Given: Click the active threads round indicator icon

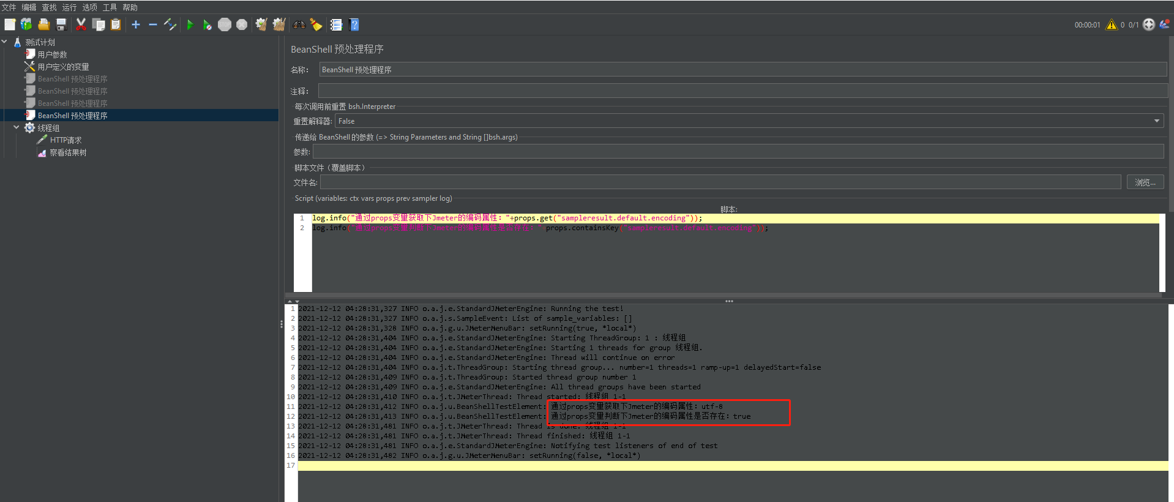Looking at the screenshot, I should click(x=1149, y=24).
